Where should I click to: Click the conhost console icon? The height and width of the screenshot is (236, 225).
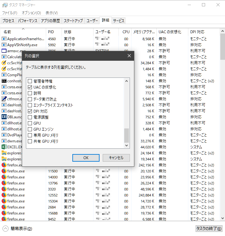[x=4, y=81]
